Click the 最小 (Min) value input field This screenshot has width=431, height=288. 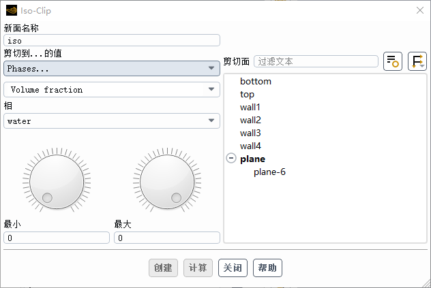[x=57, y=238]
